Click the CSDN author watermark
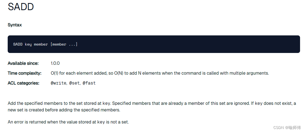 click(x=287, y=128)
